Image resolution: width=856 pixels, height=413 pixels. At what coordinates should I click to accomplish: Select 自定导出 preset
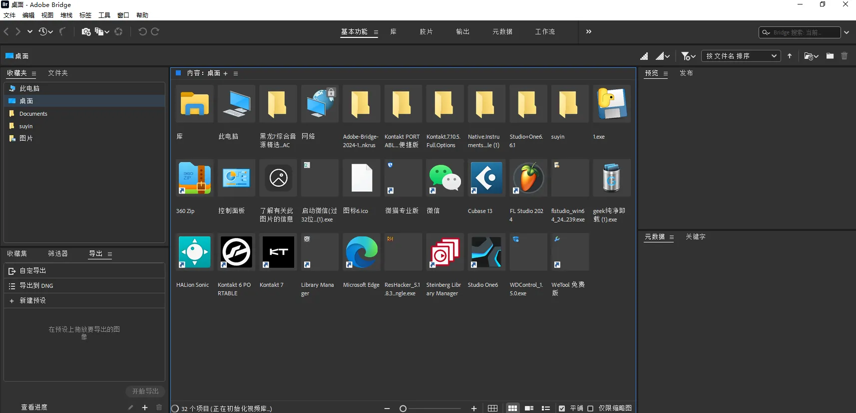tap(84, 270)
